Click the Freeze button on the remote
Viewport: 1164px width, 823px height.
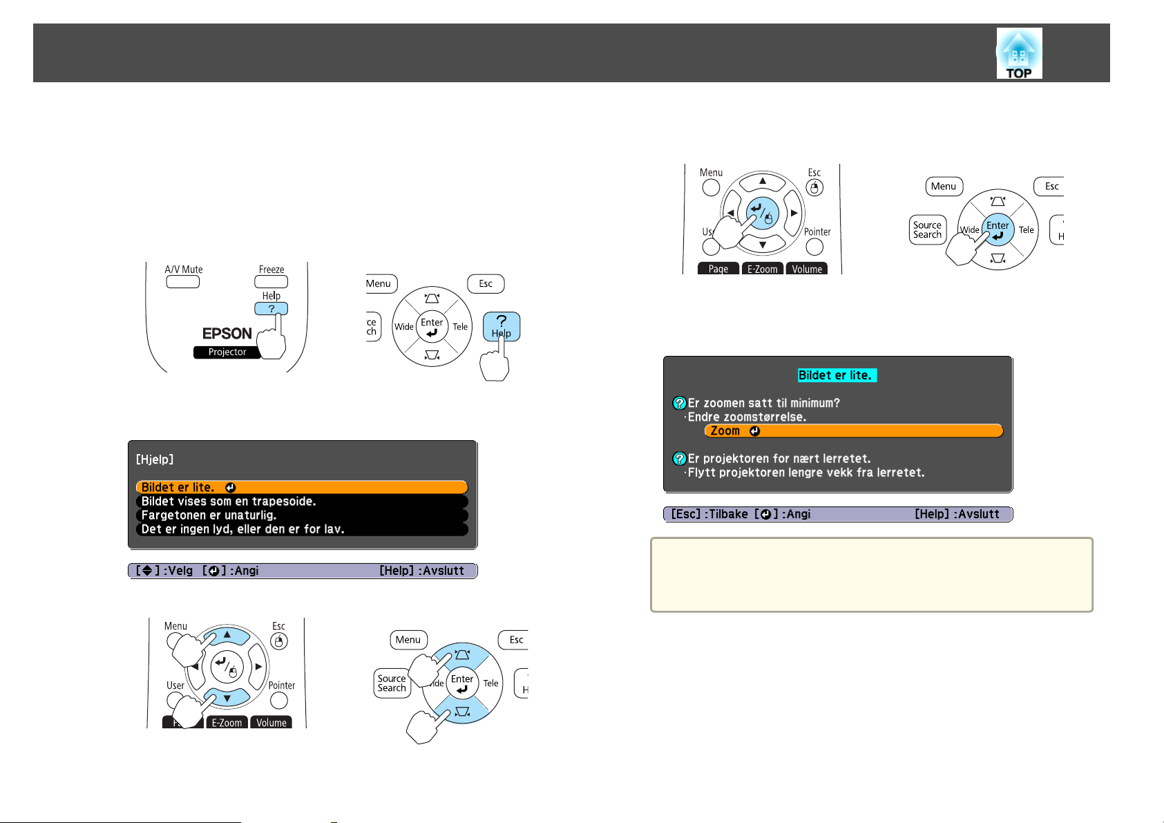[271, 282]
